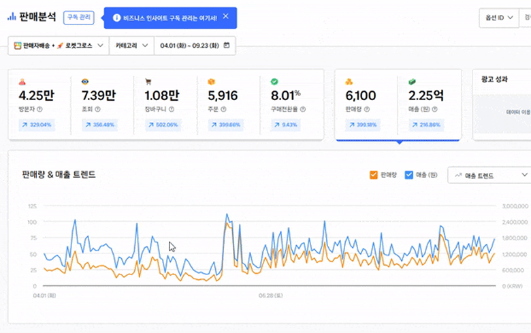This screenshot has height=333, width=531.
Task: Click the 구독 관리 button
Action: pos(78,18)
